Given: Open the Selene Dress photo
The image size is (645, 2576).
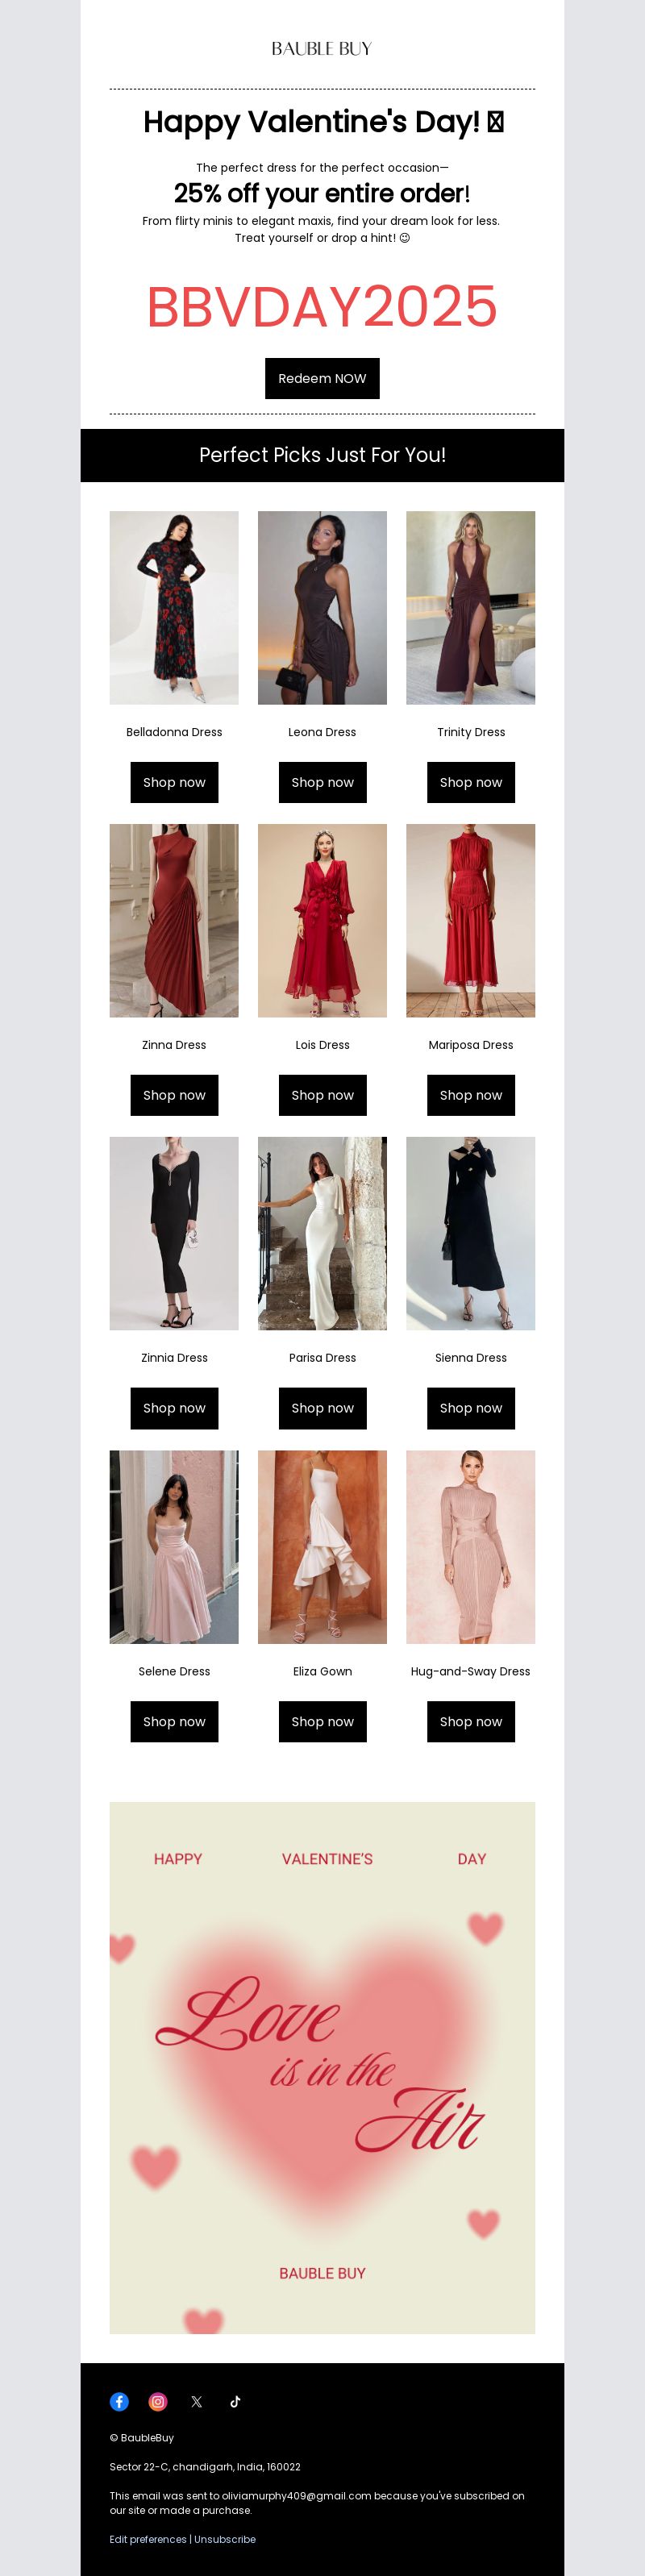Looking at the screenshot, I should 174,1547.
